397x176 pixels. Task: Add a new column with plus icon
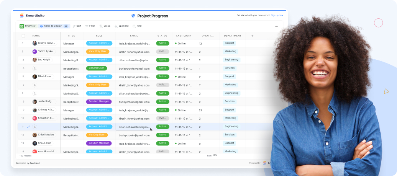coord(253,36)
